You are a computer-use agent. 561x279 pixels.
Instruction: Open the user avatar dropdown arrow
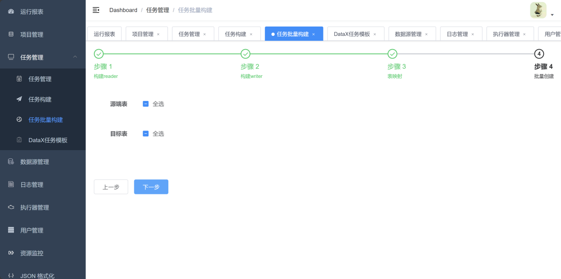(x=552, y=15)
